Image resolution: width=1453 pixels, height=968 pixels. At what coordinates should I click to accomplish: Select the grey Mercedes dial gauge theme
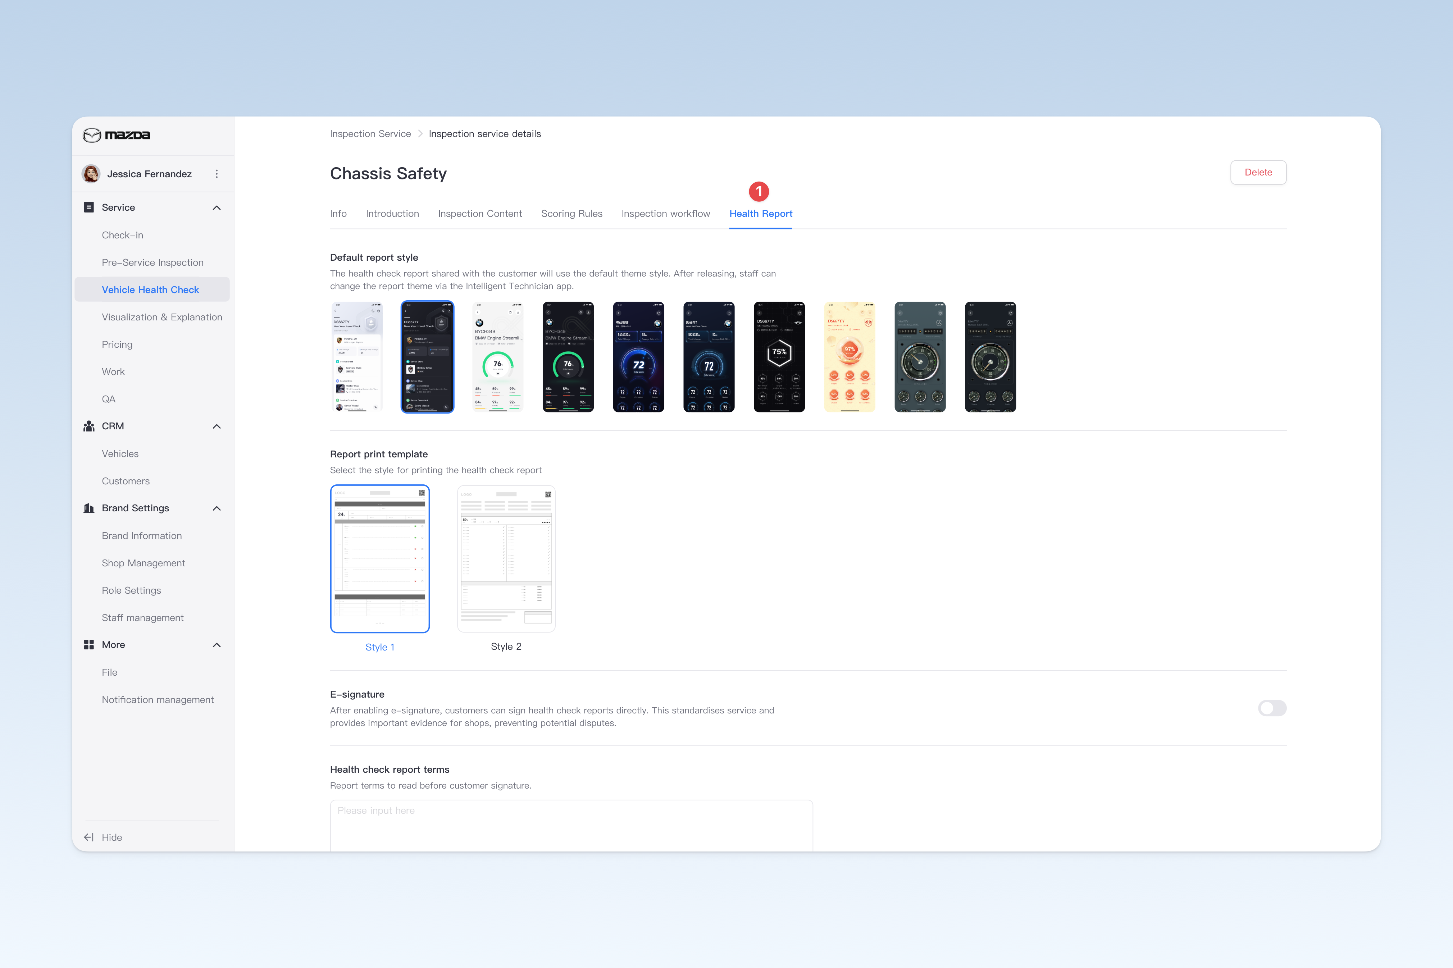(x=920, y=357)
